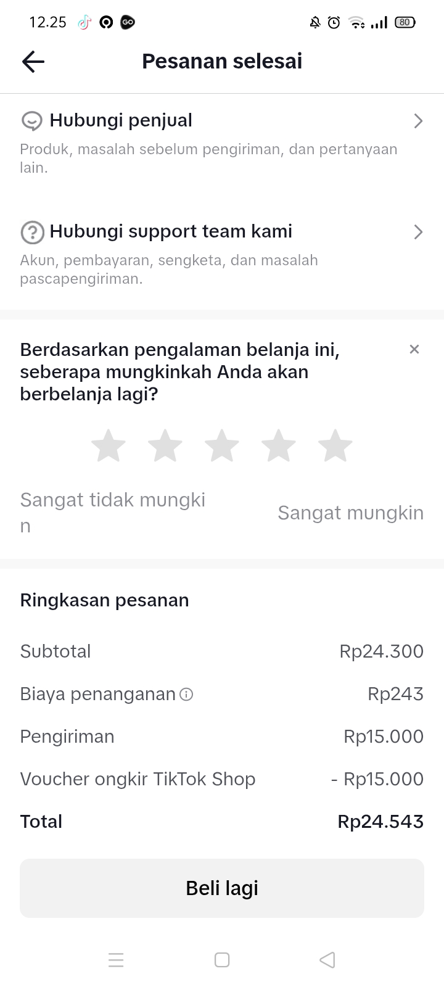
Task: Select the third rating star
Action: click(x=222, y=446)
